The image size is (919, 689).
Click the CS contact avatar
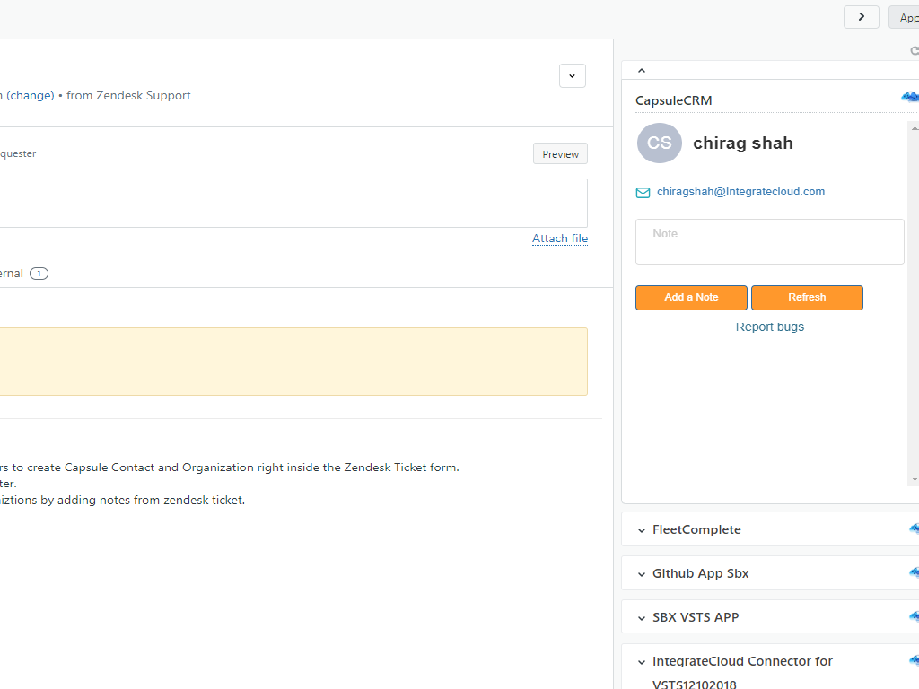click(x=660, y=144)
